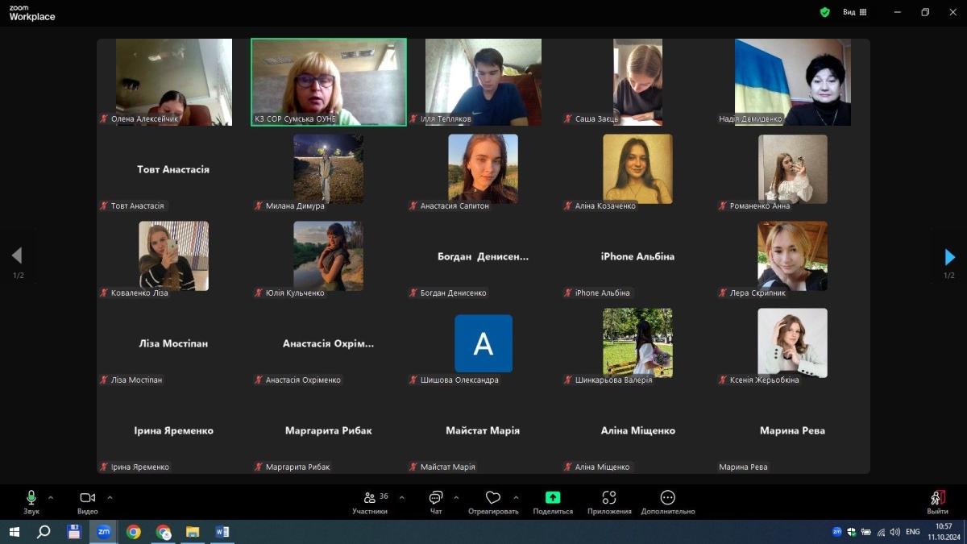This screenshot has width=967, height=544.
Task: Go to next page of participants
Action: [949, 257]
